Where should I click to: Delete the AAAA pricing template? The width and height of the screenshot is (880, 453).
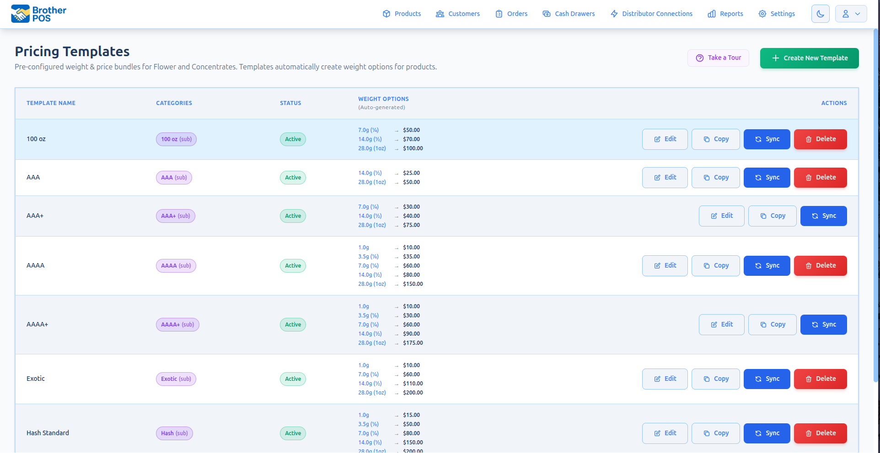pyautogui.click(x=820, y=265)
